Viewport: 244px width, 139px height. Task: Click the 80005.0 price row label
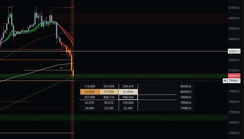point(186,86)
